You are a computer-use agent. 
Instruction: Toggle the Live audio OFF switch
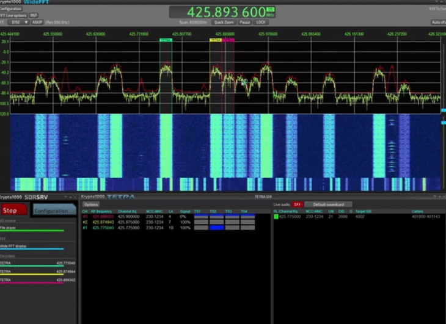click(298, 204)
